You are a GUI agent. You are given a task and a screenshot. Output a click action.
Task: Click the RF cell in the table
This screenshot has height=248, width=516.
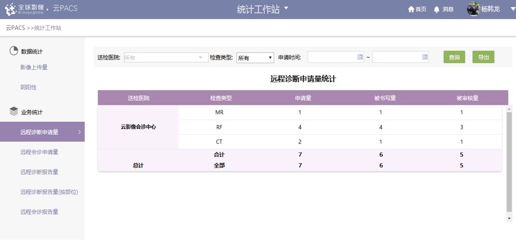coord(219,127)
